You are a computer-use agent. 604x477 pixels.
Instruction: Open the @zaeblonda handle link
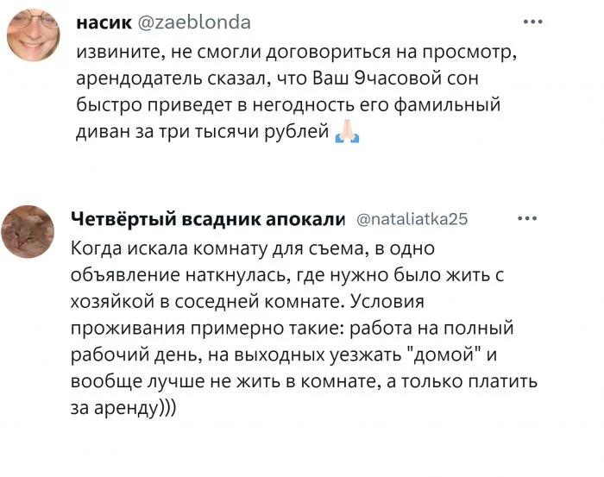195,22
